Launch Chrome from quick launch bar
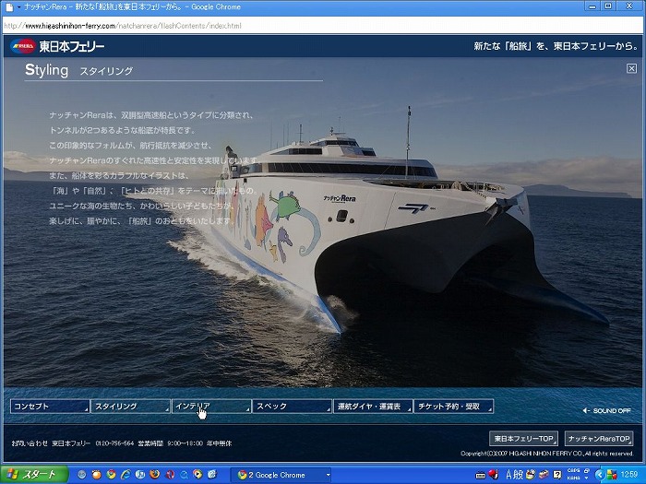 coord(112,475)
